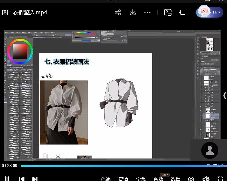Open the 选集 episode list
The image size is (227, 181).
coord(175,179)
